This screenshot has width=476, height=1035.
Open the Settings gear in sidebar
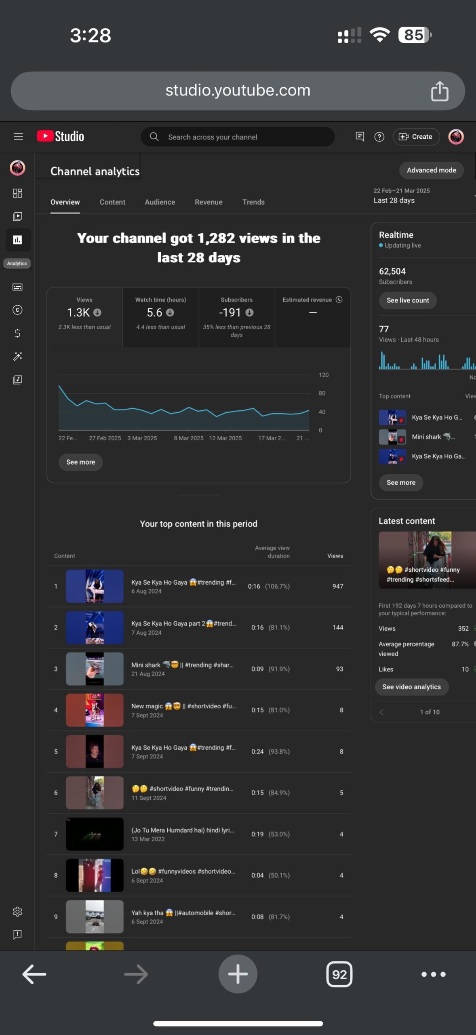17,912
